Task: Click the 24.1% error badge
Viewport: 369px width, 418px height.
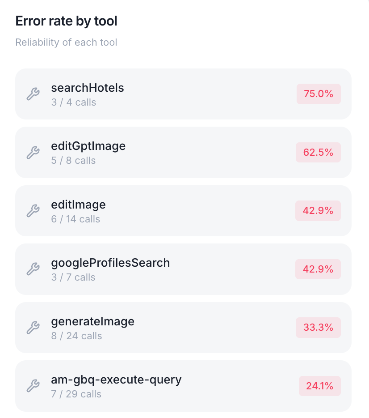Action: [x=319, y=386]
